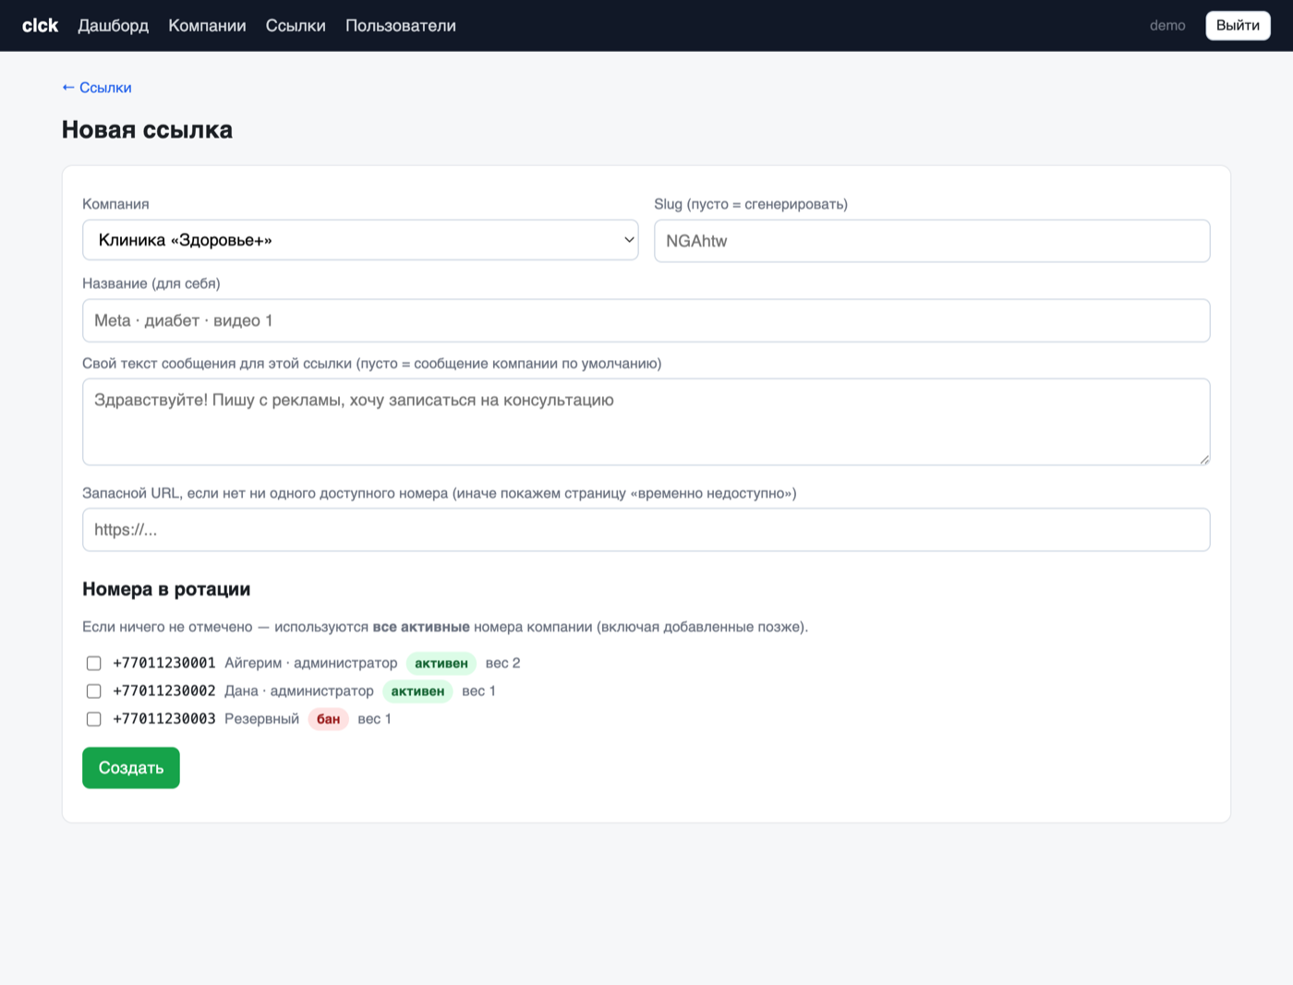Viewport: 1293px width, 985px height.
Task: Click the clck logo
Action: (x=40, y=26)
